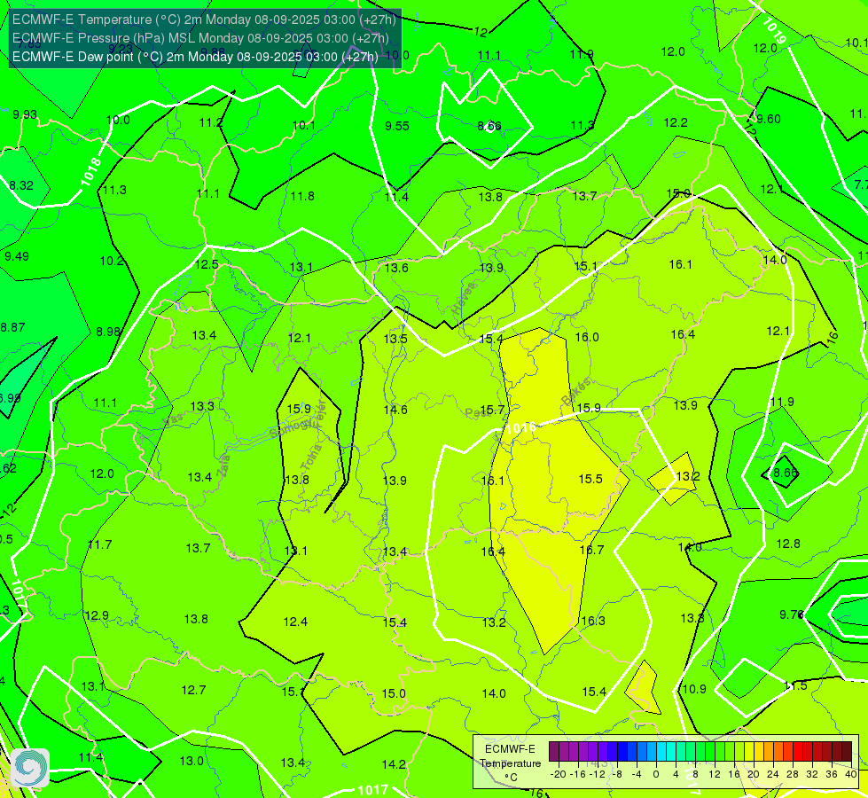Click the 12.9 temperature value

click(x=97, y=616)
